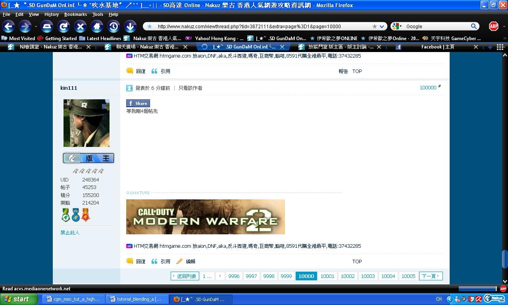Open the Getting Started bookmark
Screen dimensions: 508x305
click(x=57, y=39)
